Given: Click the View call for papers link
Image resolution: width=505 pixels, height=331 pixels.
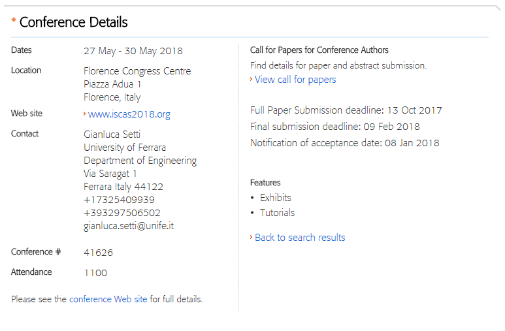Looking at the screenshot, I should click(x=295, y=80).
